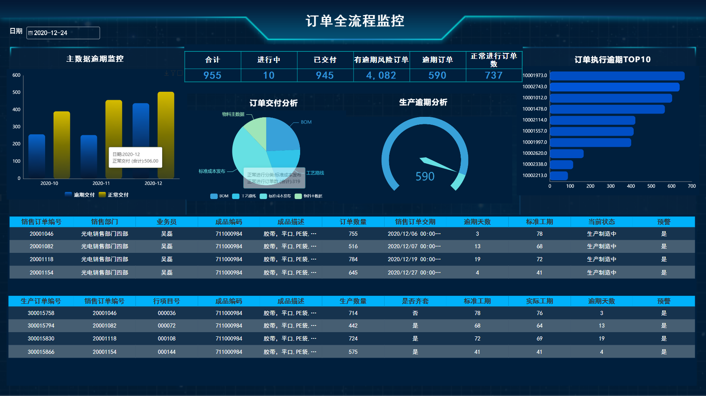This screenshot has width=706, height=396.
Task: Click the filter funnel icon on bar chart
Action: tap(173, 73)
